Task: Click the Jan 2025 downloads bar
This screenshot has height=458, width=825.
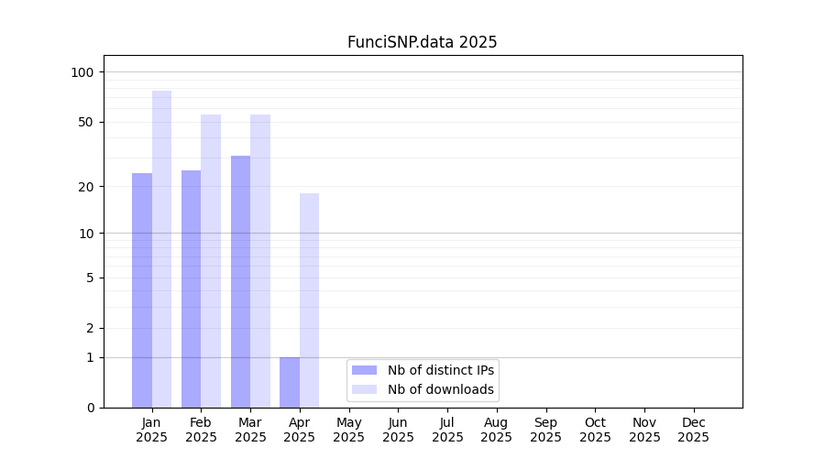Action: (161, 249)
